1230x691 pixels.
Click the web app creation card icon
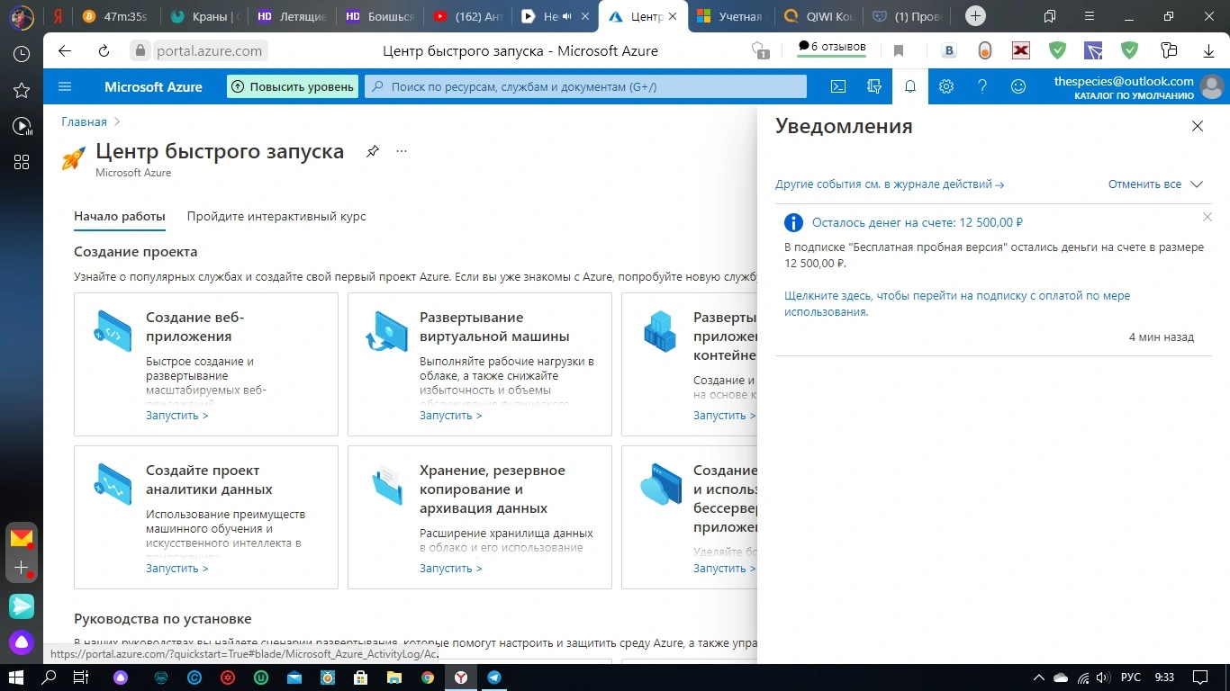(113, 330)
